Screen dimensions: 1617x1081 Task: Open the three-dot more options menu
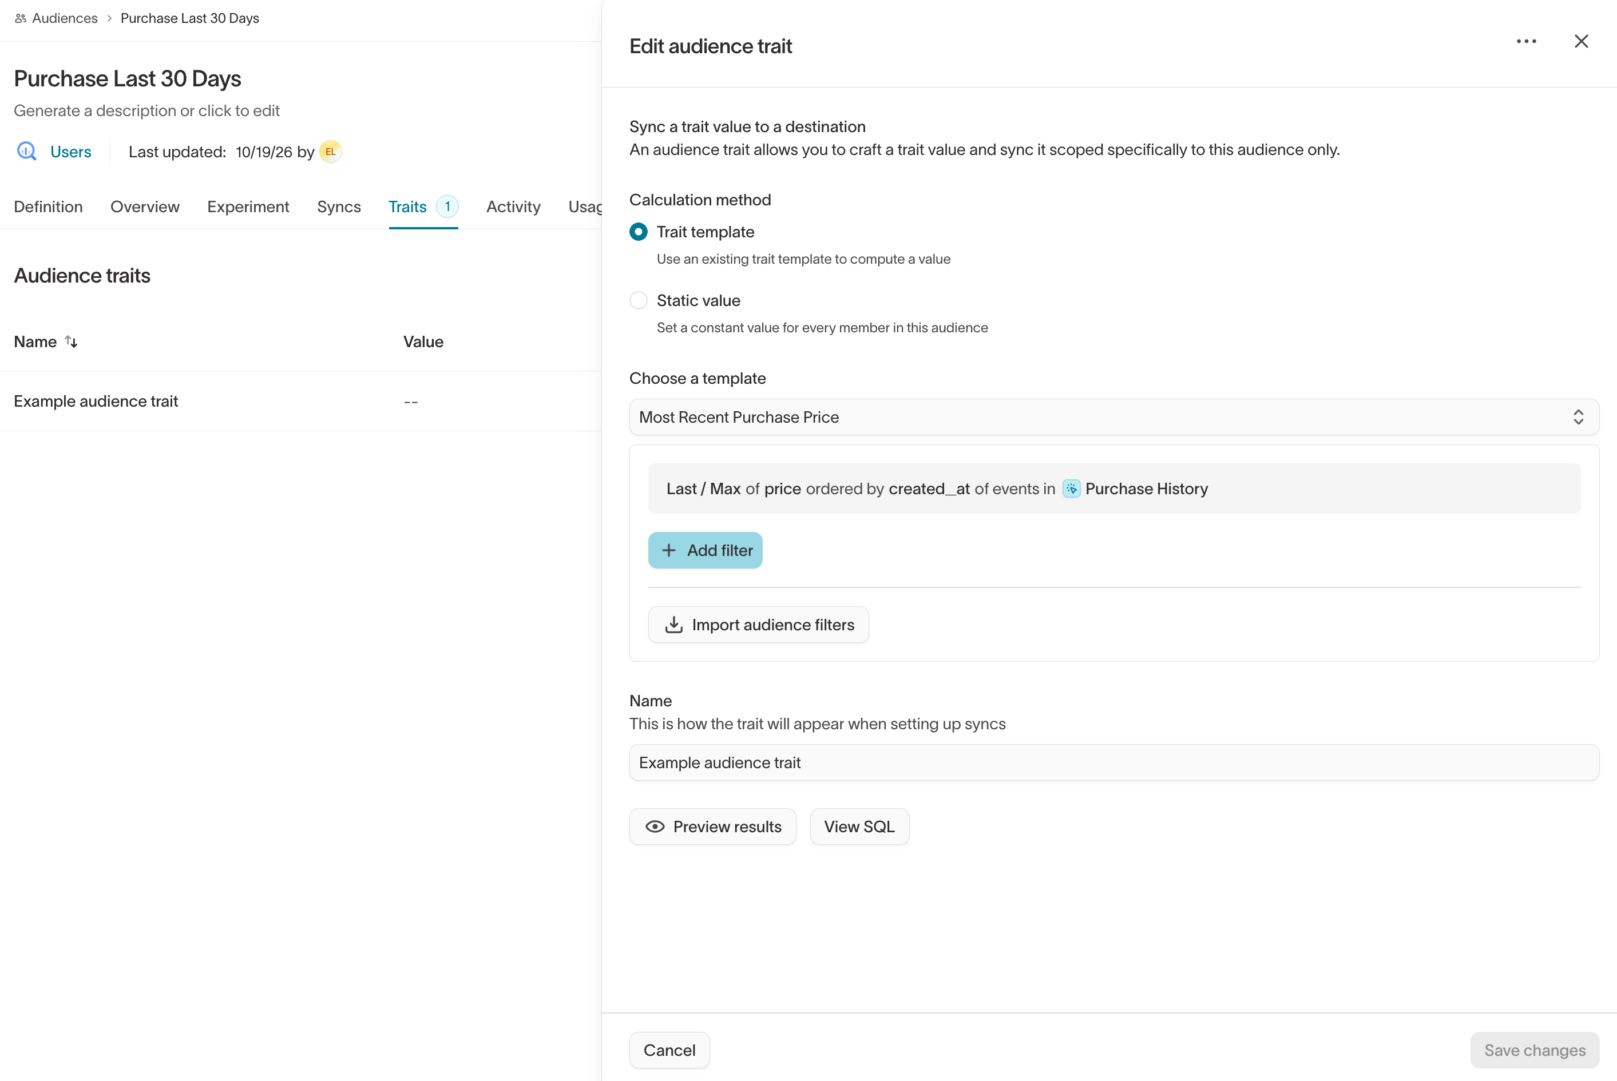tap(1526, 41)
